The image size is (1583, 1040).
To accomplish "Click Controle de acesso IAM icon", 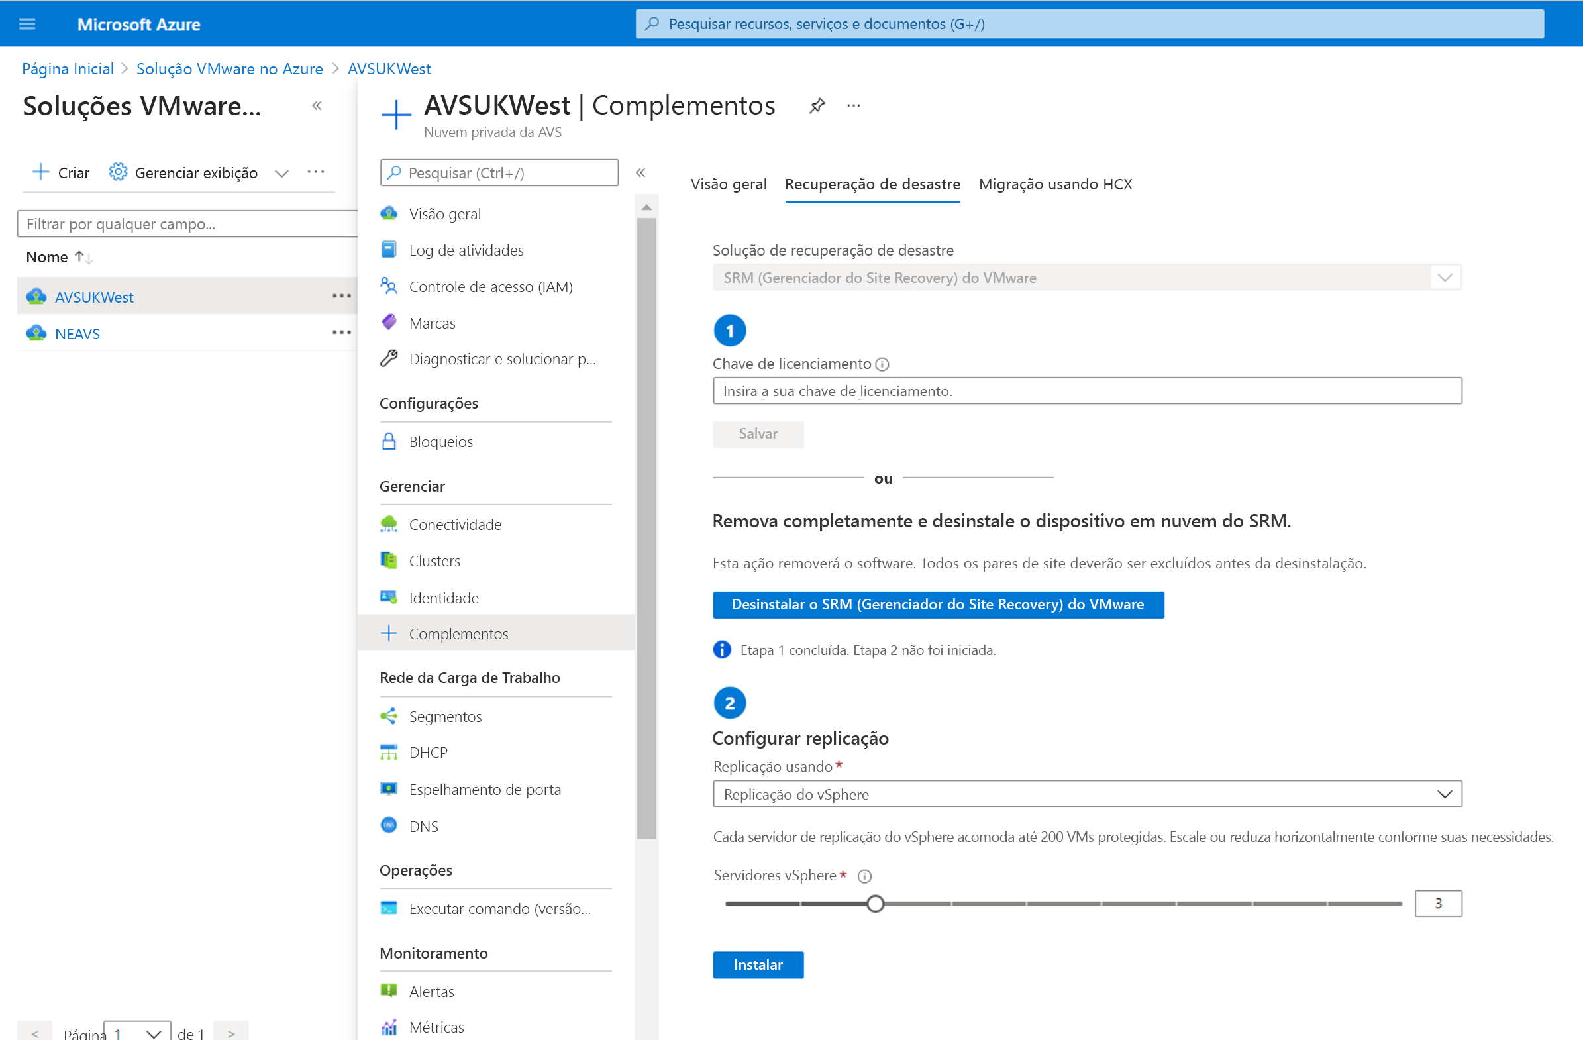I will coord(391,286).
